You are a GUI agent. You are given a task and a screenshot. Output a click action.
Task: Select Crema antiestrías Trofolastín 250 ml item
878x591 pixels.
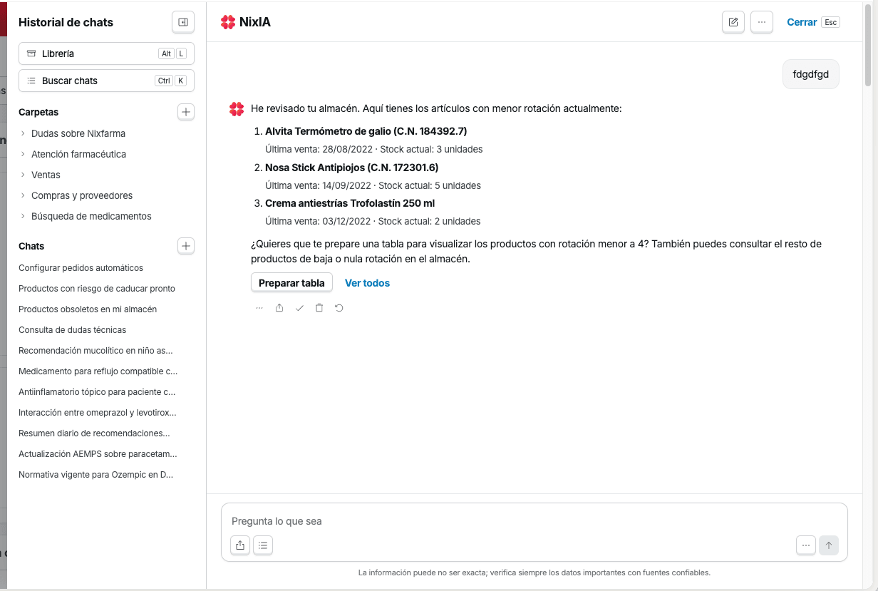[350, 203]
